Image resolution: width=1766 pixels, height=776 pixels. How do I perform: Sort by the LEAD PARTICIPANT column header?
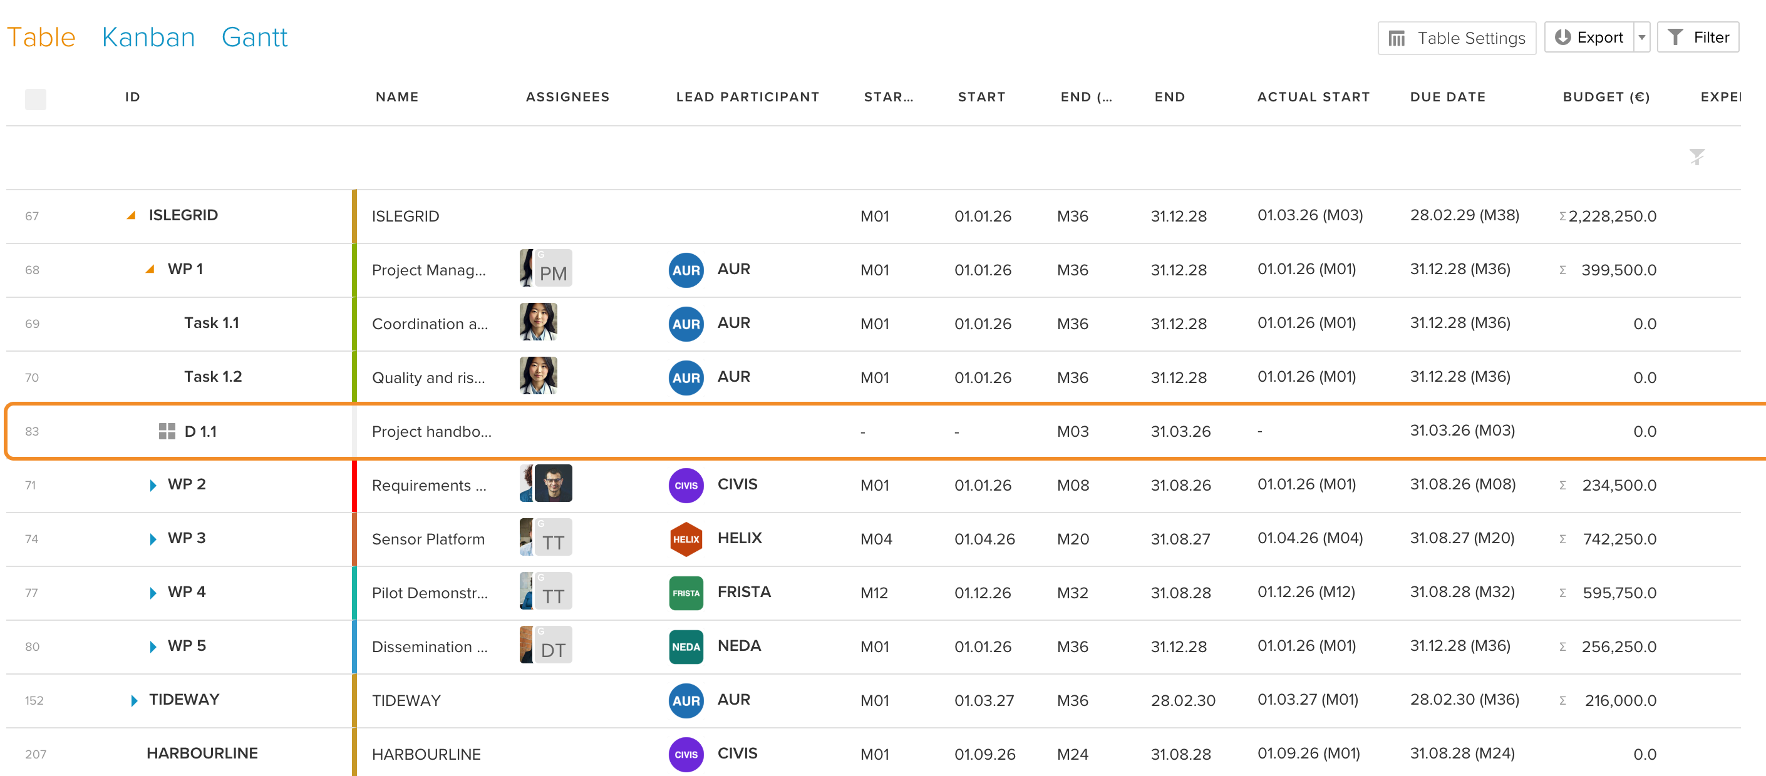click(747, 96)
